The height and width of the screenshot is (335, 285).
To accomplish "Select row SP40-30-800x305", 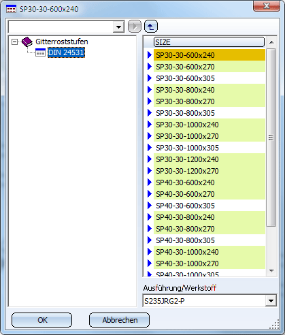I will pos(209,240).
